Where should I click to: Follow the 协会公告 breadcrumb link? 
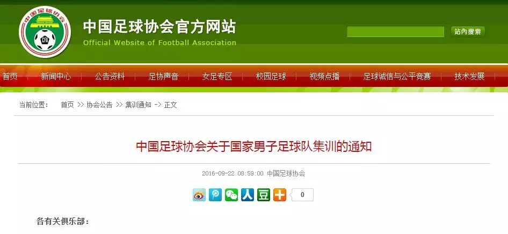pos(99,105)
